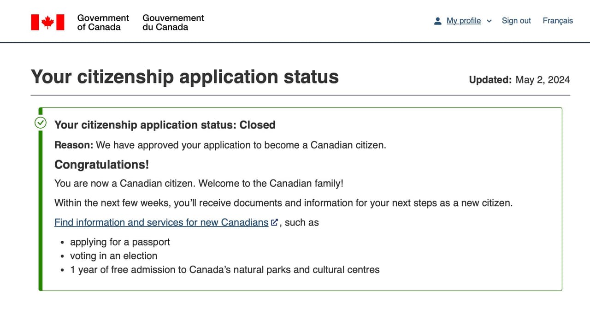Sign out of the account
This screenshot has width=590, height=315.
516,21
